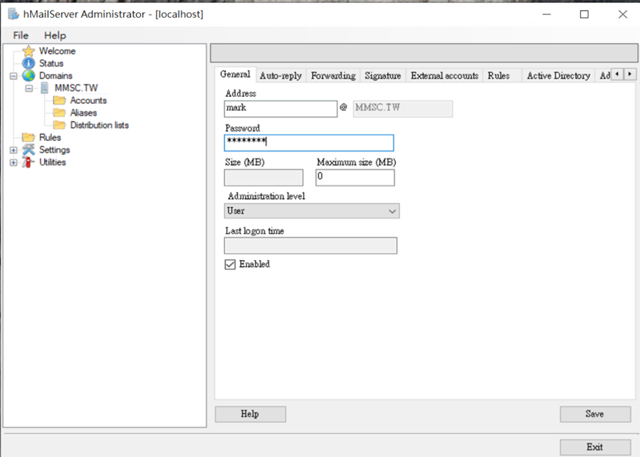Click the Status info icon
640x457 pixels.
28,63
